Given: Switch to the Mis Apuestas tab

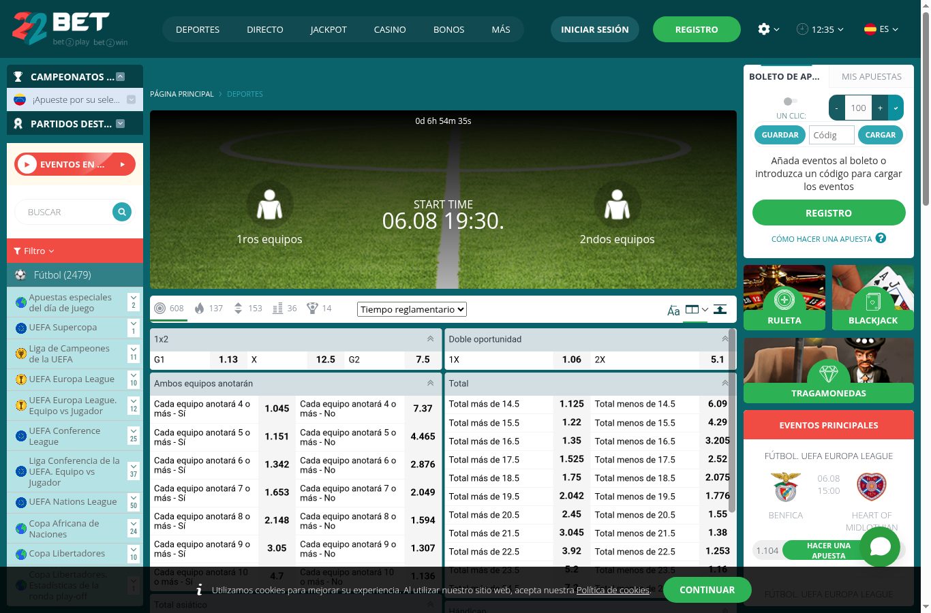Looking at the screenshot, I should coord(871,76).
